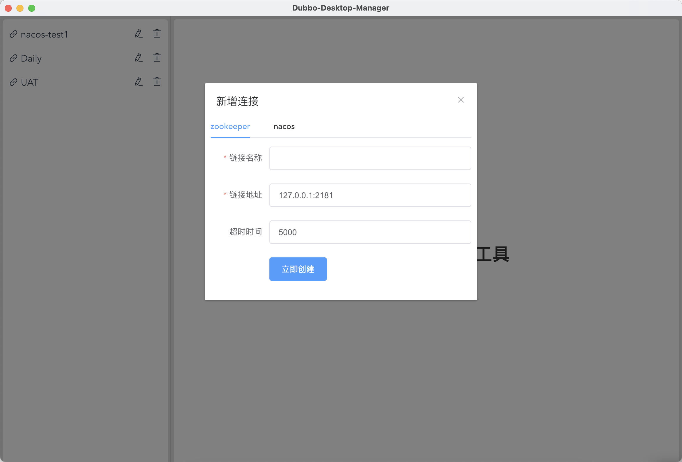
Task: Click the 立即创建 button
Action: [298, 269]
